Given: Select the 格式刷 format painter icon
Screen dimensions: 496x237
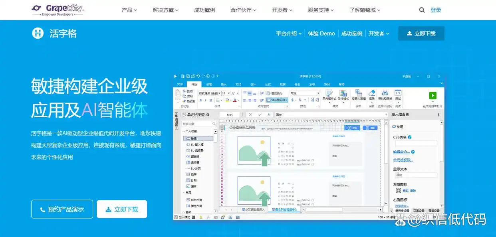Looking at the screenshot, I should (x=188, y=101).
